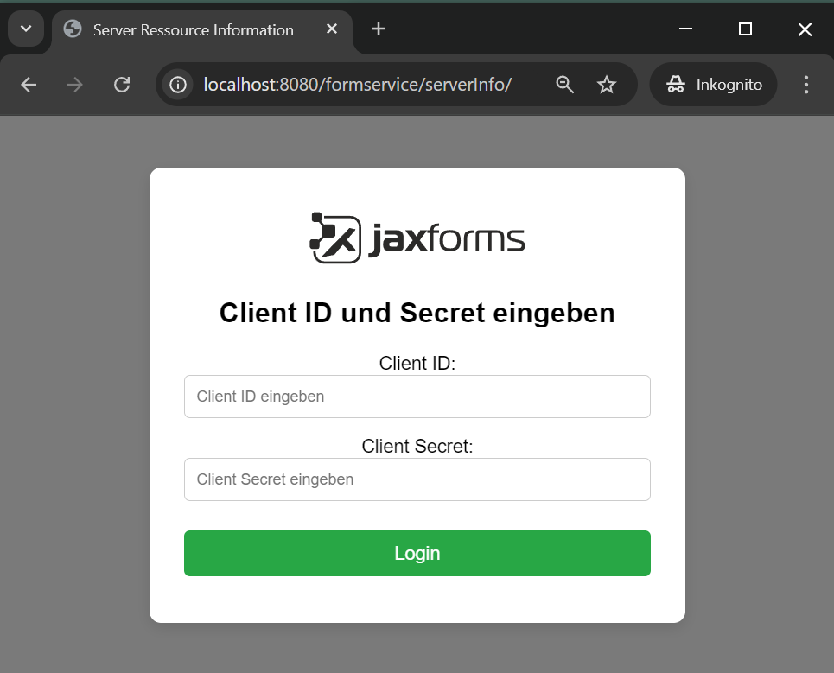
Task: Open the Chrome three-dot menu
Action: pos(806,85)
